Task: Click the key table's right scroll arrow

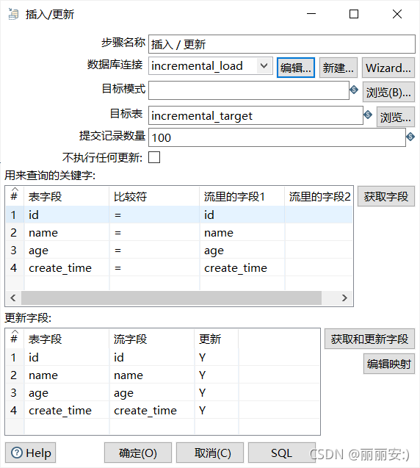Action: [344, 298]
